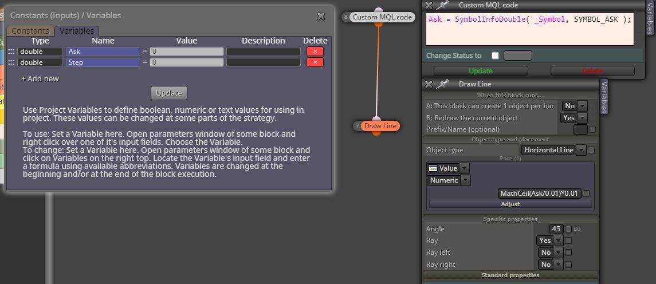
Task: Switch to the Variables tab in dialog
Action: [x=77, y=31]
